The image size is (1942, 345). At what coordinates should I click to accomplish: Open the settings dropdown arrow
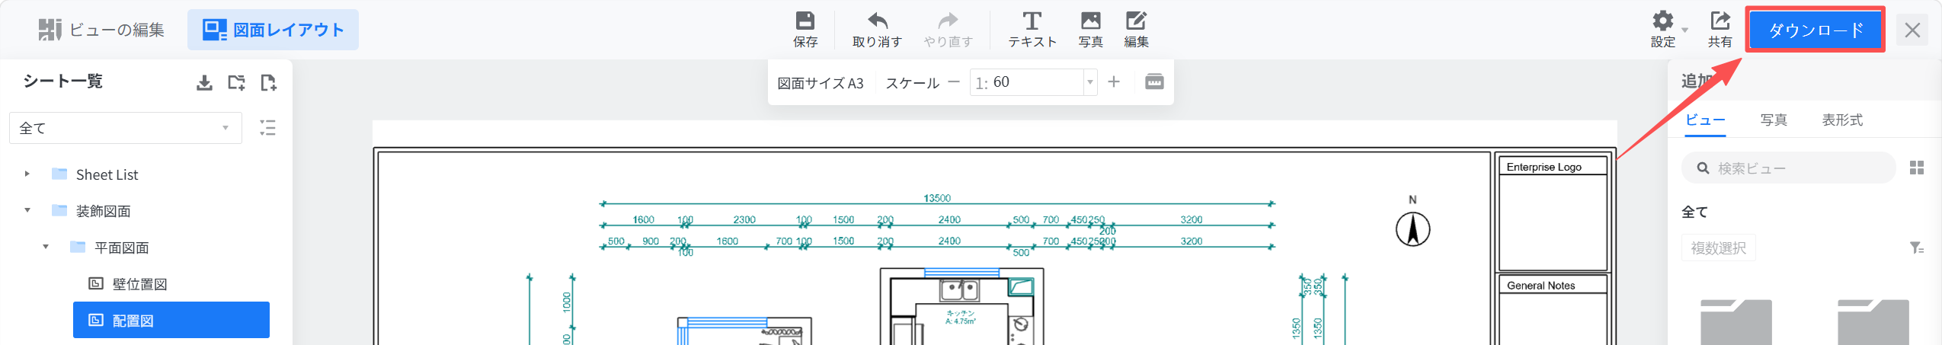pyautogui.click(x=1684, y=30)
